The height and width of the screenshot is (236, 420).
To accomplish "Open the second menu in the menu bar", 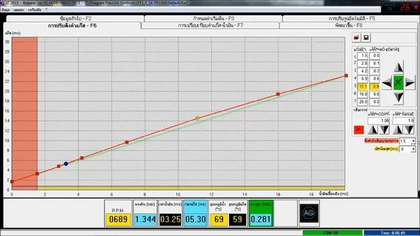I will click(x=19, y=10).
